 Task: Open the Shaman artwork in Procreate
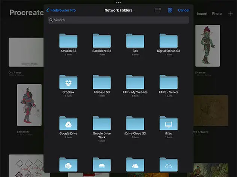pyautogui.click(x=208, y=46)
